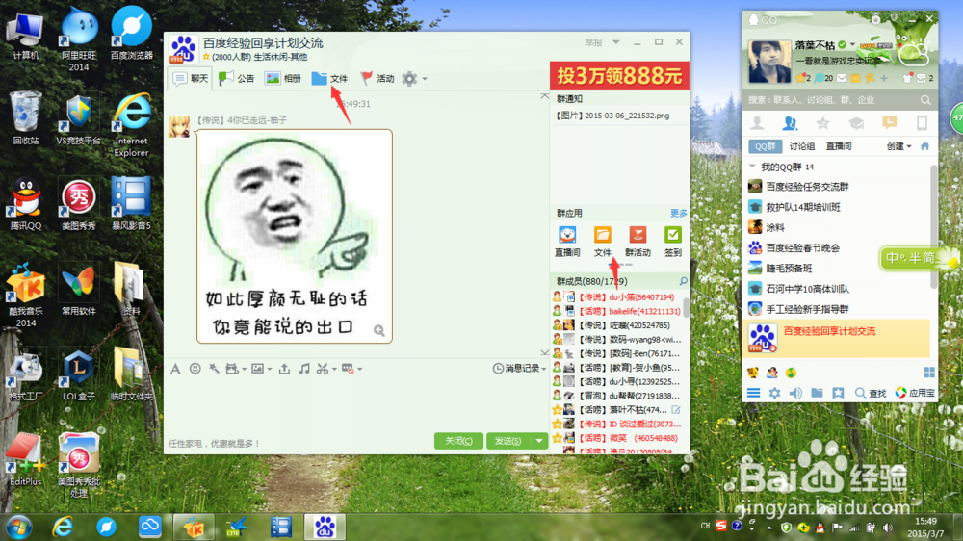Viewport: 963px width, 541px height.
Task: Click the scissors screenshot icon
Action: pos(323,369)
